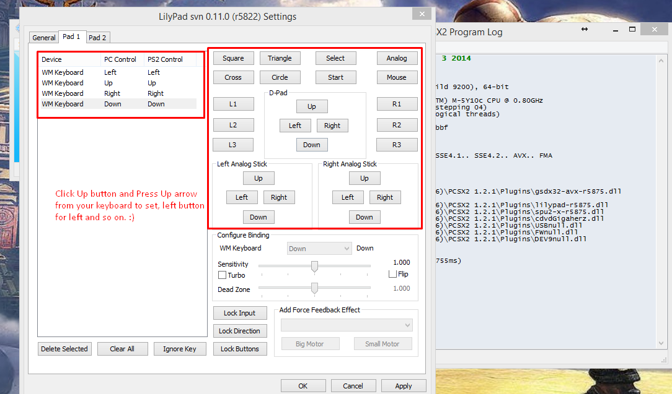Click the Apply button
672x394 pixels.
tap(404, 386)
